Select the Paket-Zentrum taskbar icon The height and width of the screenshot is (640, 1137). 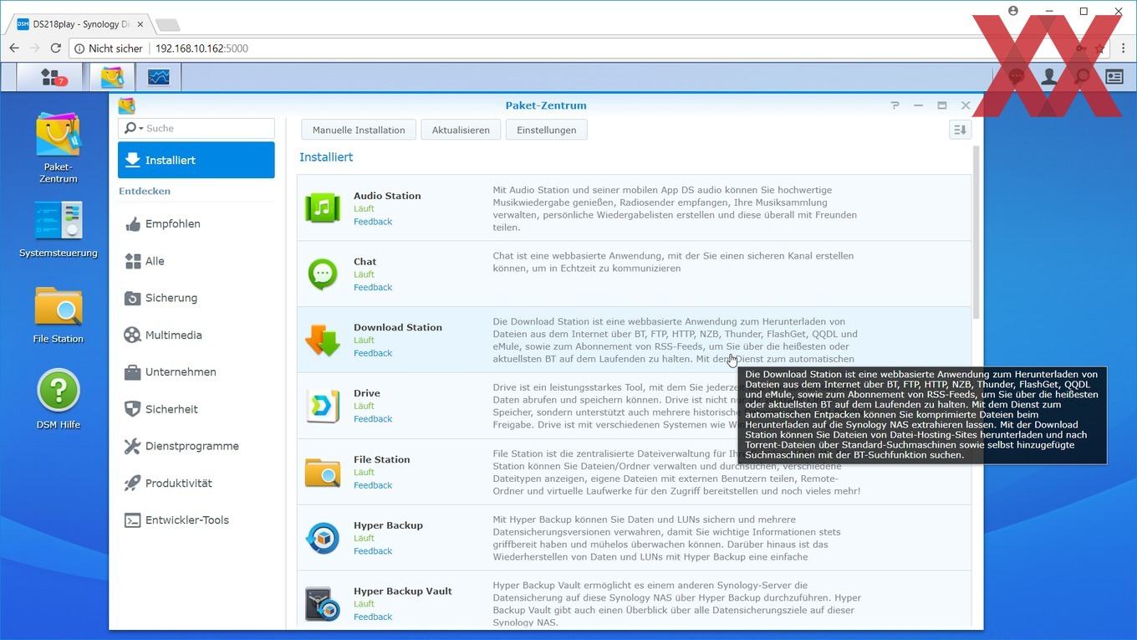[x=112, y=77]
